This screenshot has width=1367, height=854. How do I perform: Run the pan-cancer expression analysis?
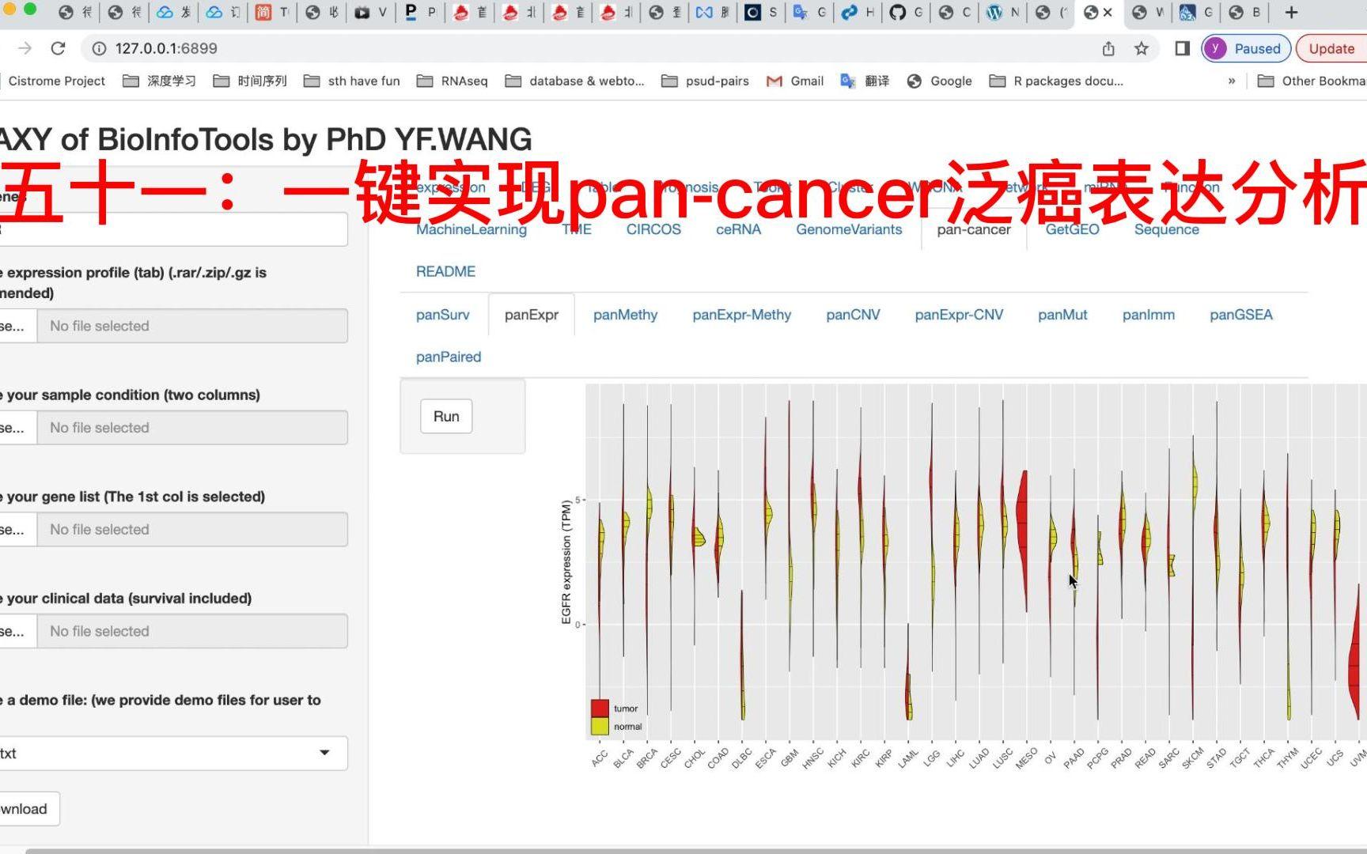[445, 415]
